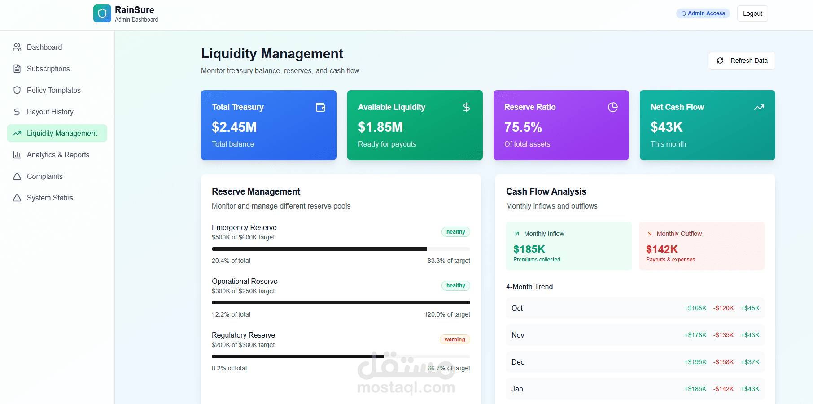Click the Subscriptions document icon
This screenshot has height=404, width=813.
point(17,69)
